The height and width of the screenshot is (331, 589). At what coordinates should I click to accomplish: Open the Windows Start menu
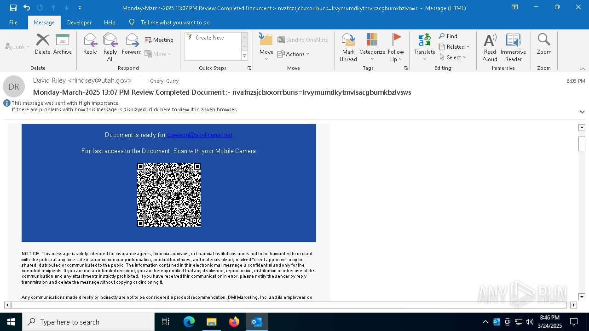click(x=11, y=322)
